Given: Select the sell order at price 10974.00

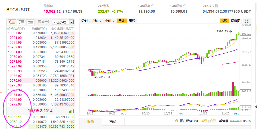Looking at the screenshot, I should [41, 95].
